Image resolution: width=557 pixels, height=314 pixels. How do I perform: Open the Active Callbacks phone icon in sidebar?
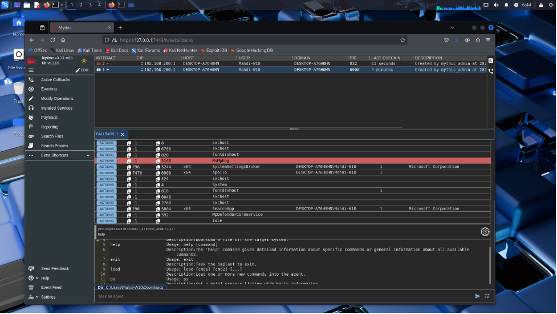pos(31,80)
